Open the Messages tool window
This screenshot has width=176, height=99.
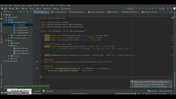click(48, 91)
